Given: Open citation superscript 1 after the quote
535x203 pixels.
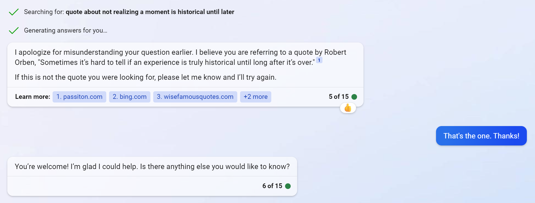Looking at the screenshot, I should coord(319,60).
